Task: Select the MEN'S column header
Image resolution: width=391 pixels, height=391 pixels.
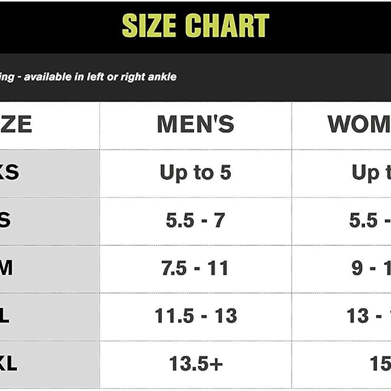Action: [195, 124]
